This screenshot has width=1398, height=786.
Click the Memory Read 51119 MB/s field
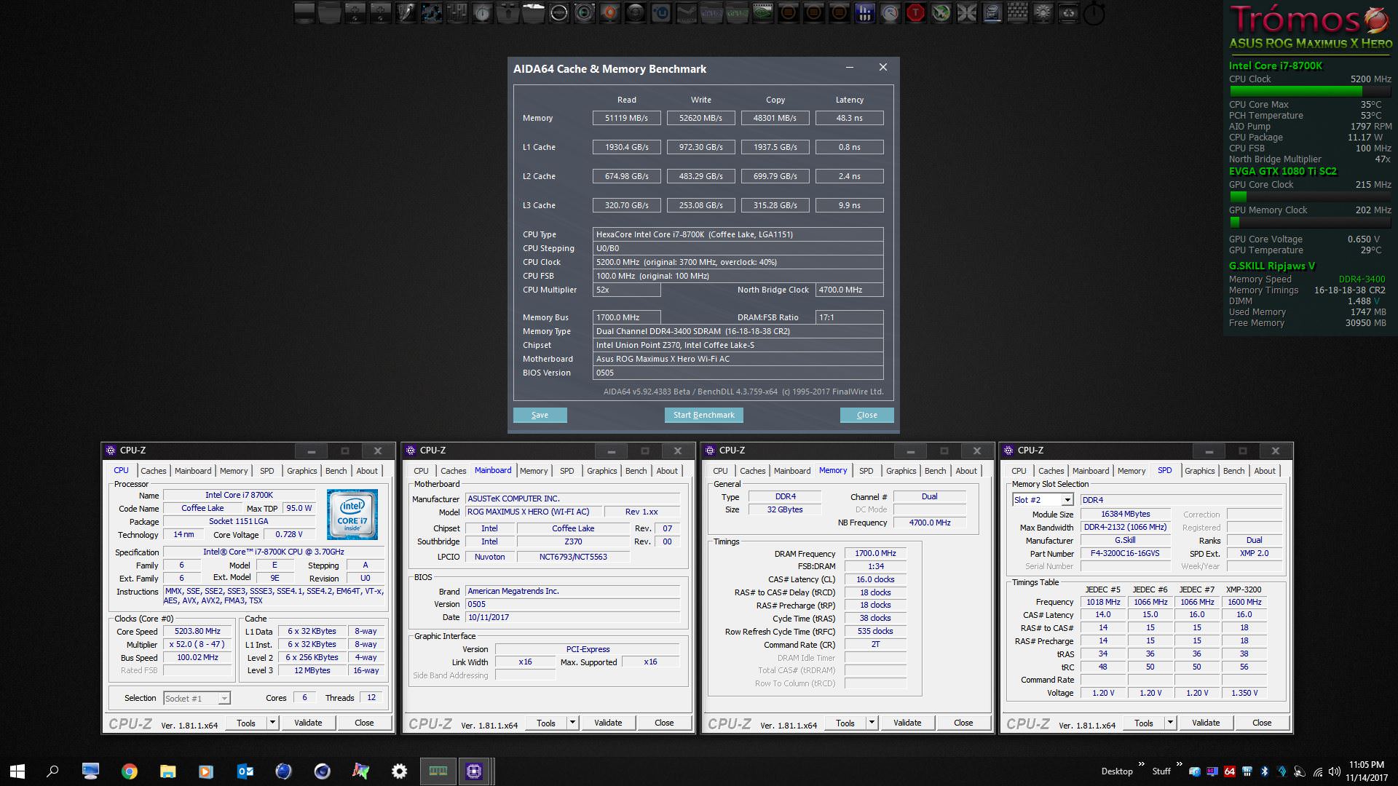point(626,118)
